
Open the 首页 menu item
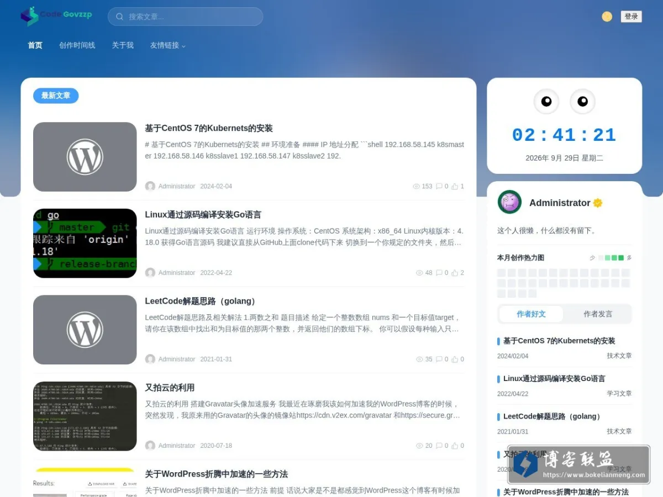(35, 45)
